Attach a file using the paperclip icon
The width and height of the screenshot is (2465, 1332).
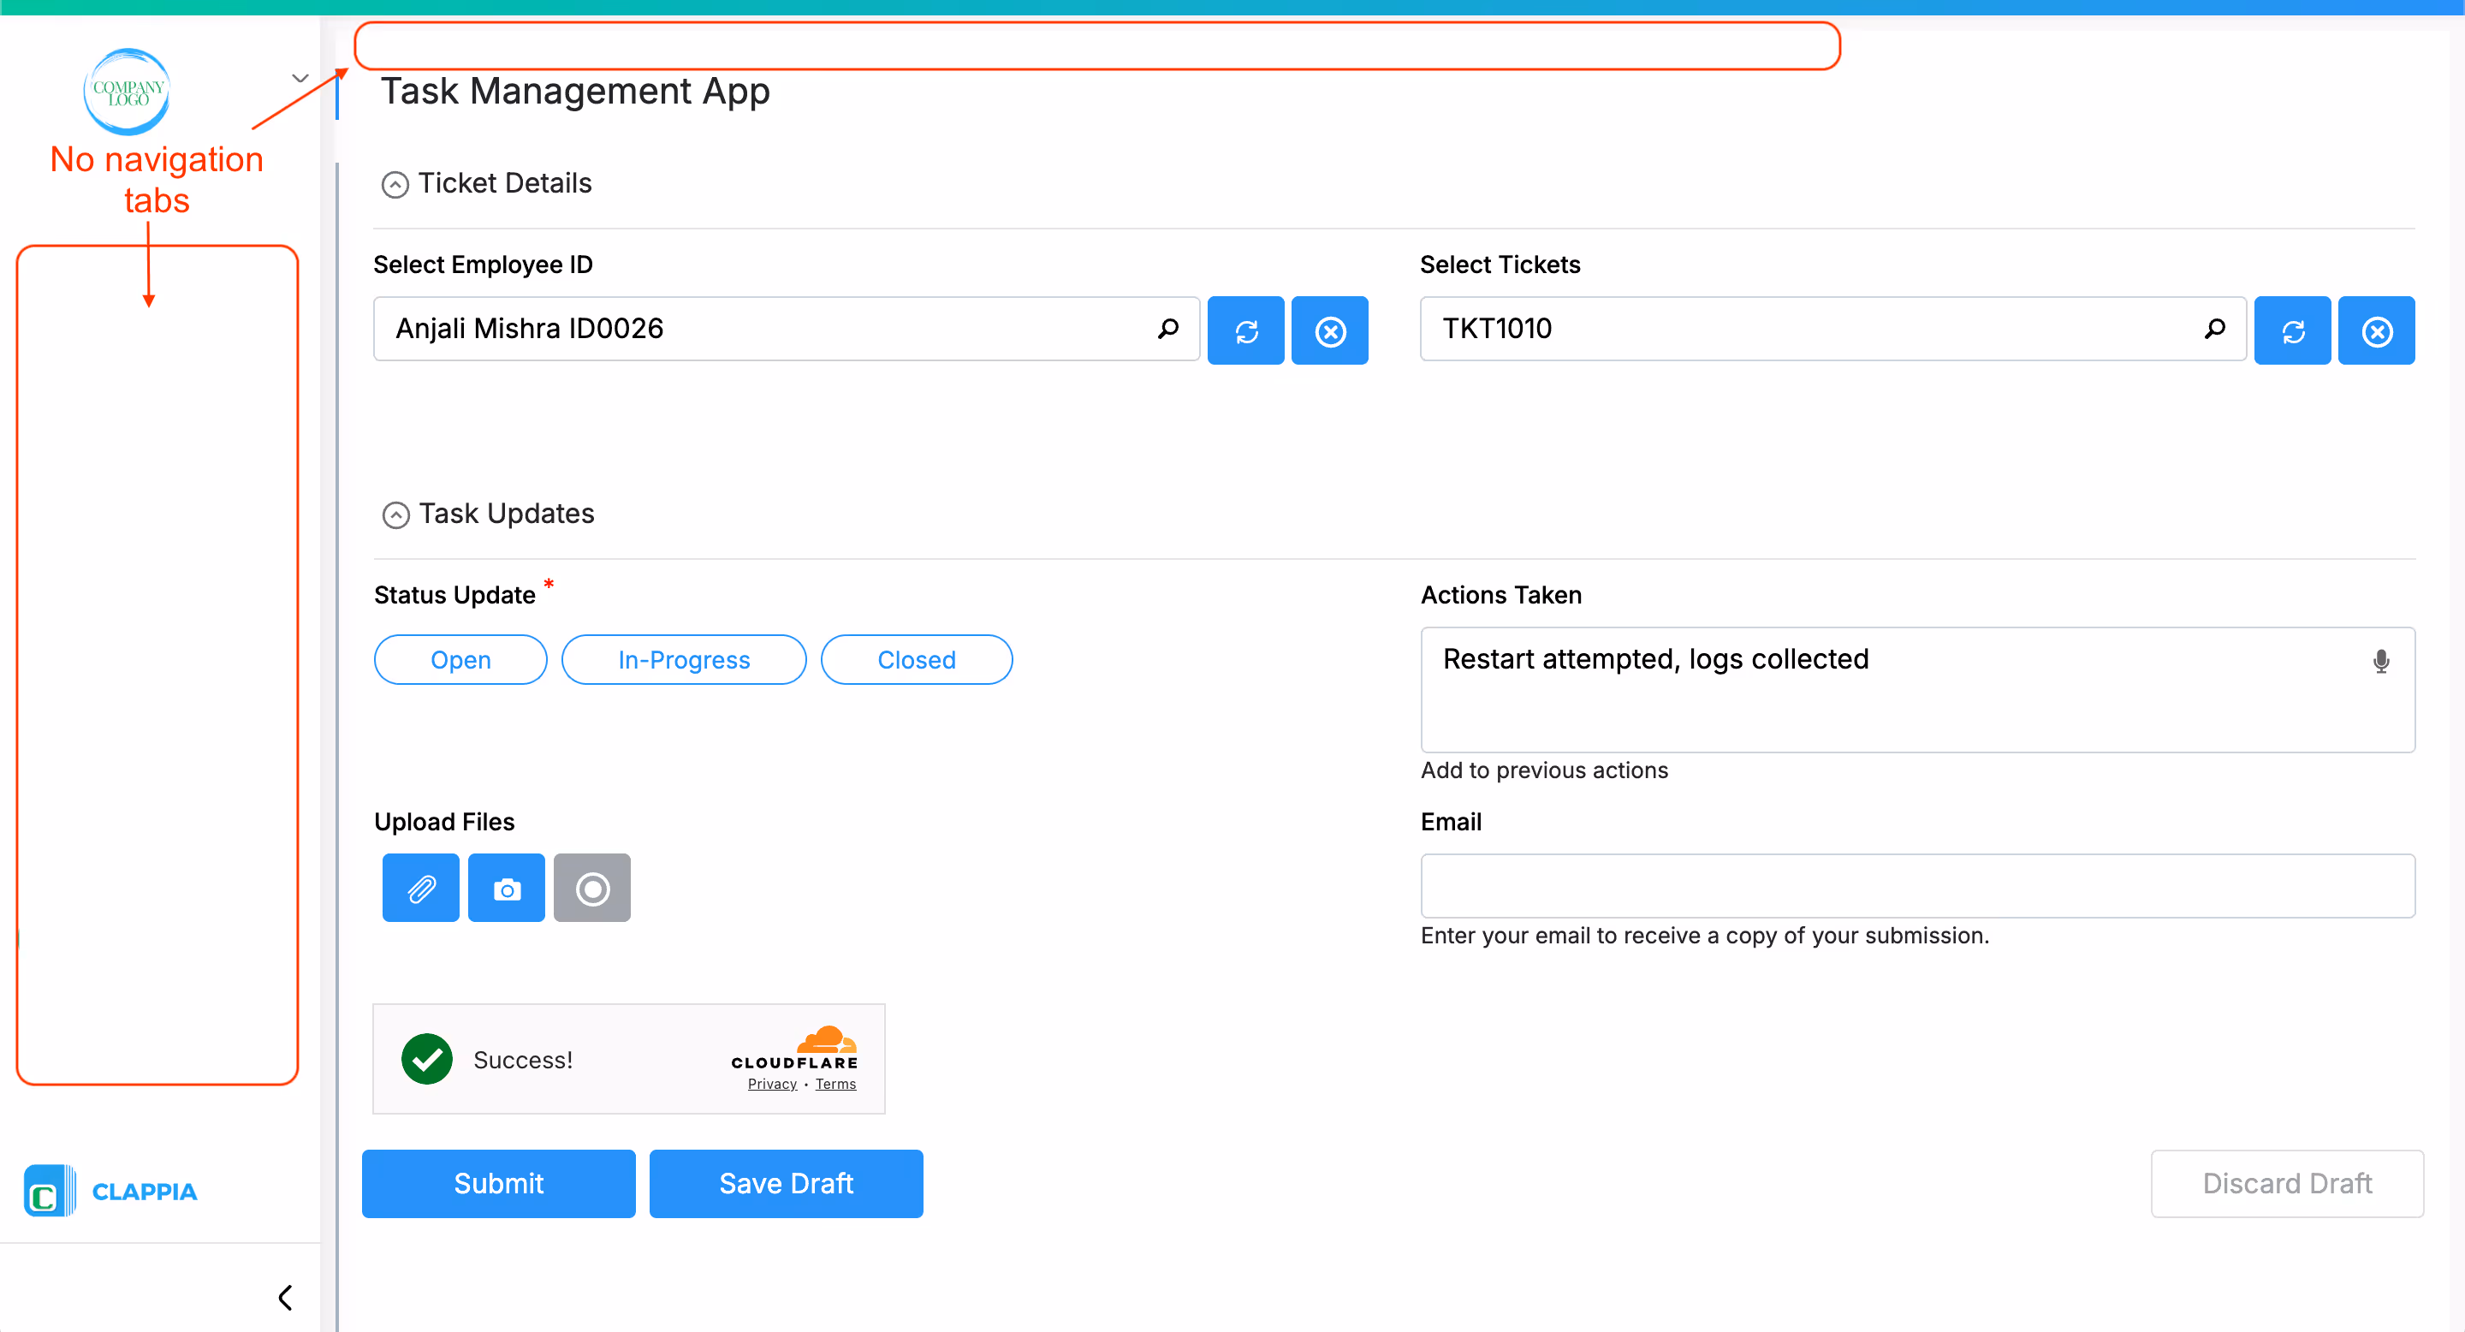coord(420,887)
